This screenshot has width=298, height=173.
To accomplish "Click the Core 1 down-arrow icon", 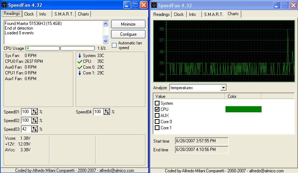I will click(x=80, y=73).
